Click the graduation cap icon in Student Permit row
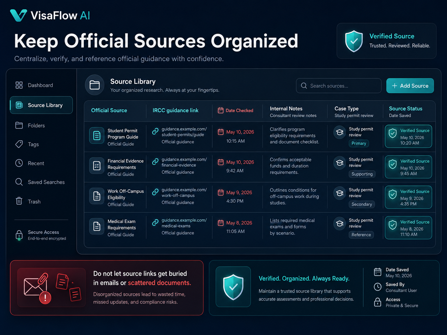 [340, 132]
